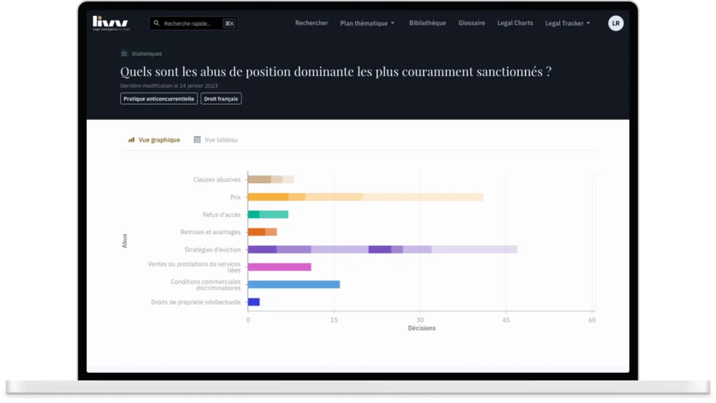716x403 pixels.
Task: Click the ⌘K shortcut badge
Action: (x=229, y=24)
